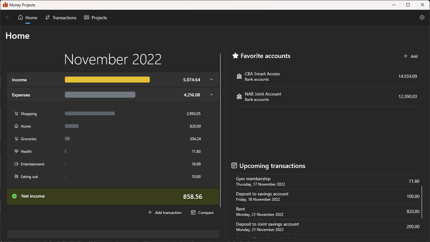Image resolution: width=430 pixels, height=242 pixels.
Task: Open the Transactions tab
Action: (61, 18)
